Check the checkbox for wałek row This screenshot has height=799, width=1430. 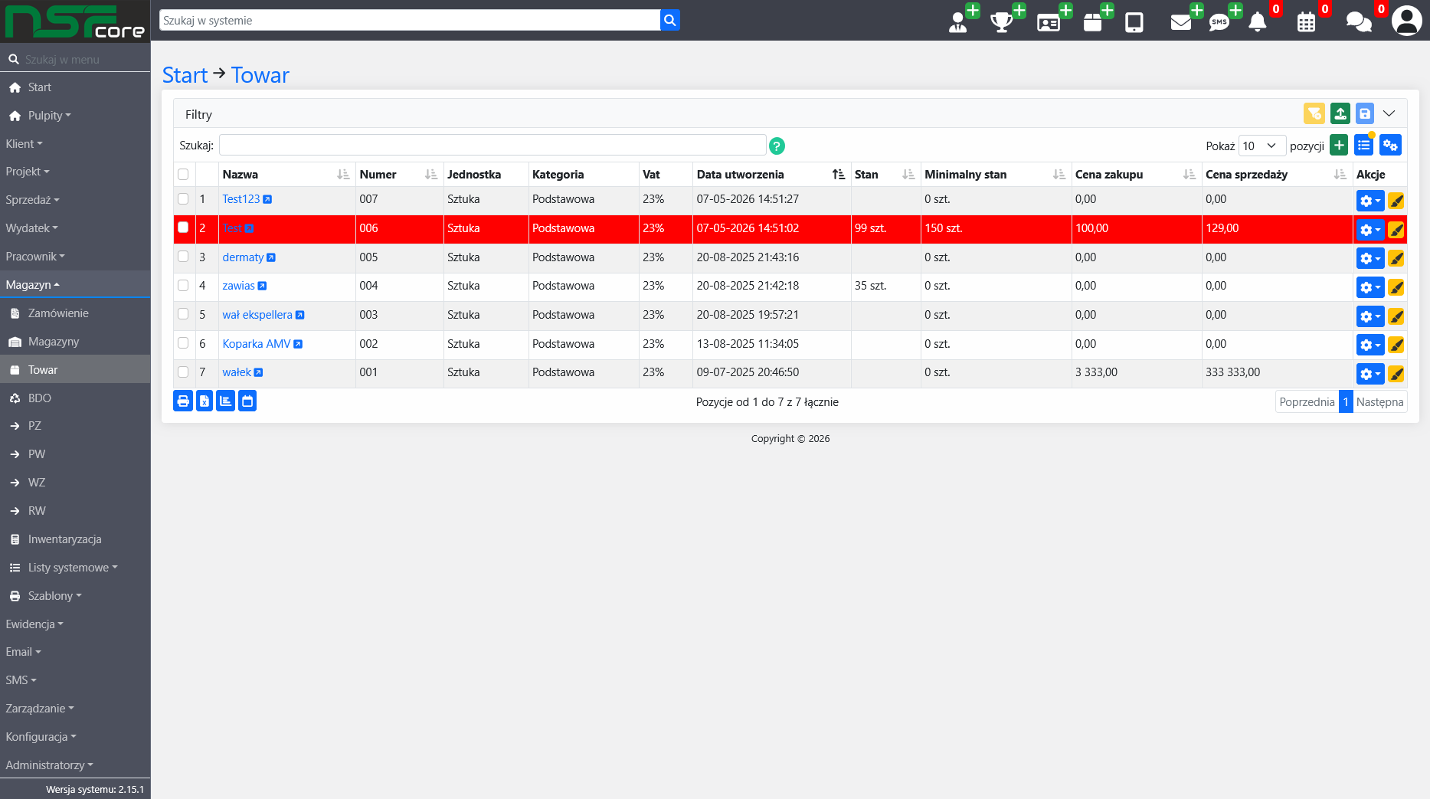pos(183,372)
